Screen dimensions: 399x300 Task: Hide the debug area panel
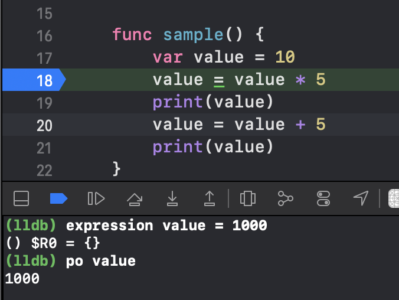click(21, 198)
